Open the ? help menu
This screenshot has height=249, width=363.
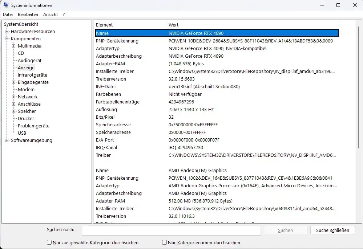[64, 15]
